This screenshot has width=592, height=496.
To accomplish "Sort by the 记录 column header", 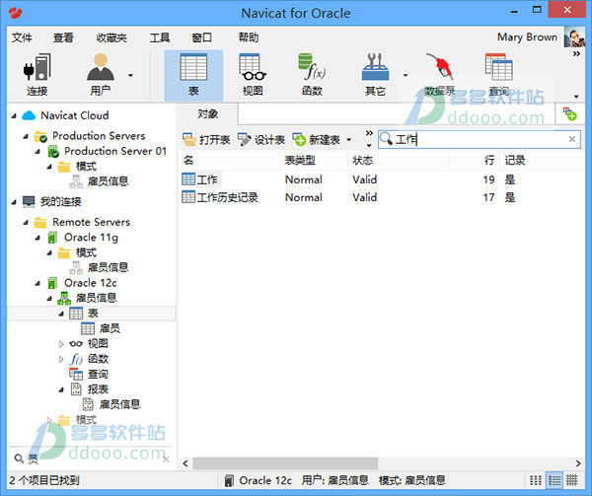I will (x=542, y=161).
